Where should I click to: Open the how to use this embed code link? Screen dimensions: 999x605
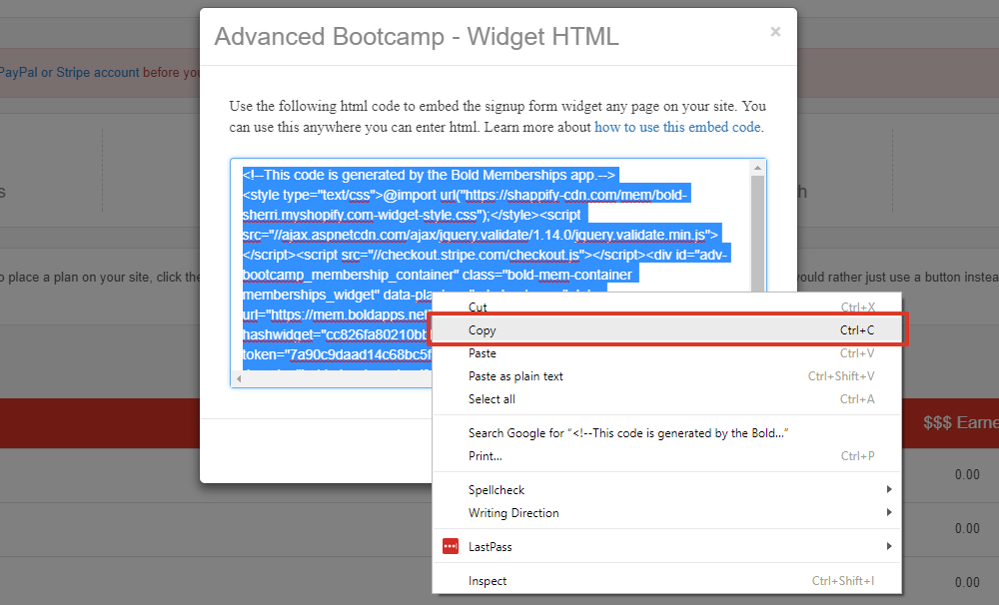[x=677, y=127]
